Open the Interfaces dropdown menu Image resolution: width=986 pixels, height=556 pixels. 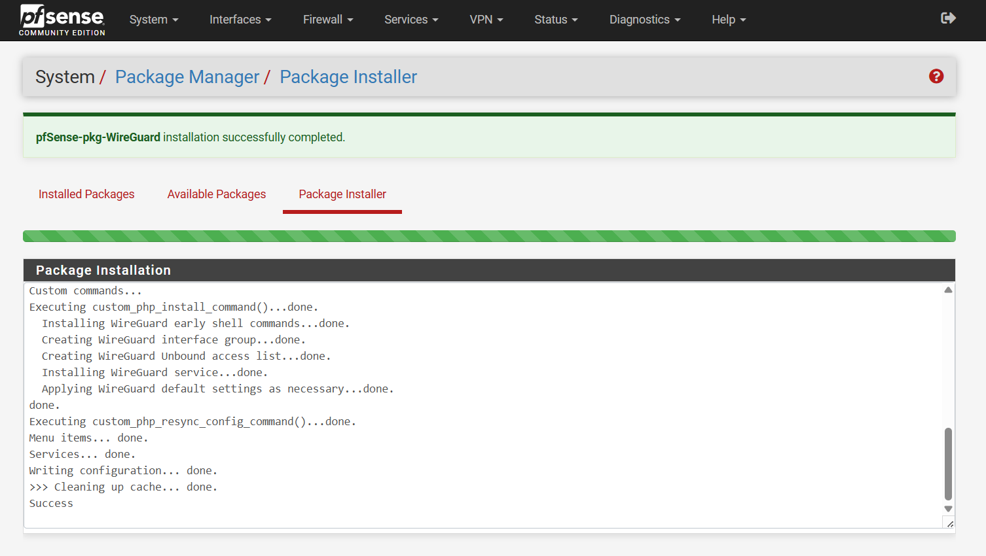tap(240, 20)
